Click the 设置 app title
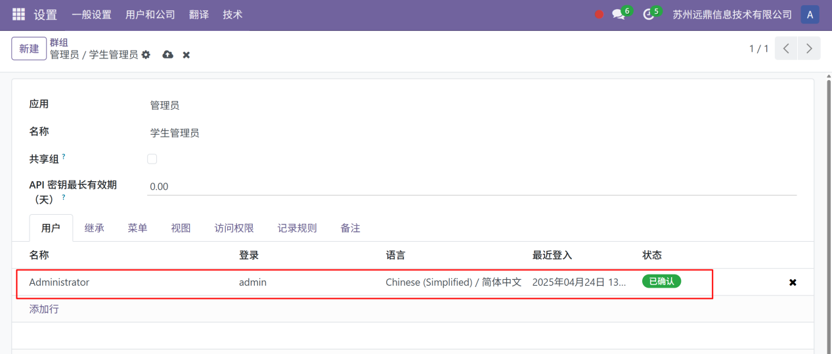The width and height of the screenshot is (832, 354). [45, 14]
